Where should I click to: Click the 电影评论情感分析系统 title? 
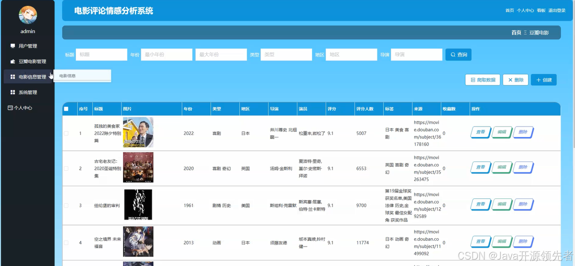(x=114, y=11)
